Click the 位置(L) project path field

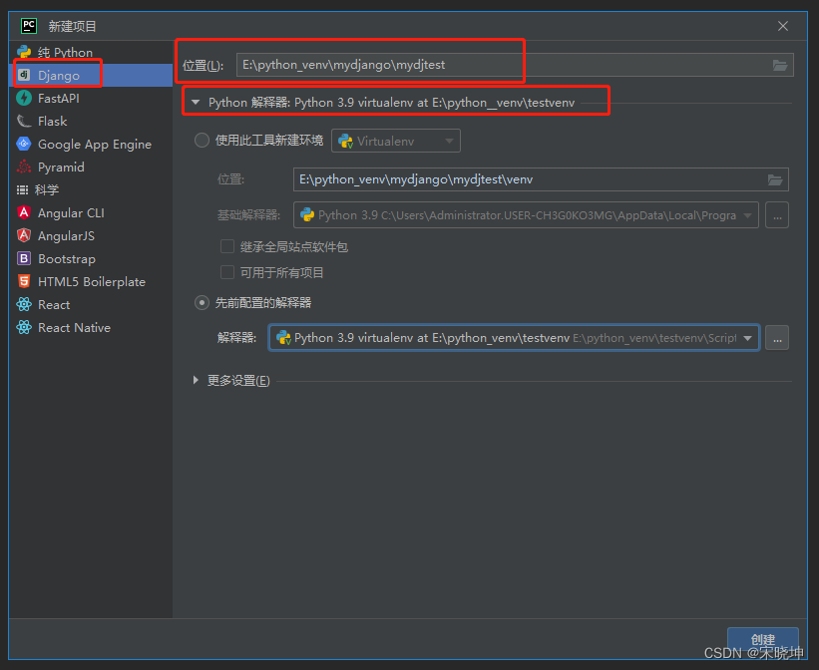pos(515,65)
